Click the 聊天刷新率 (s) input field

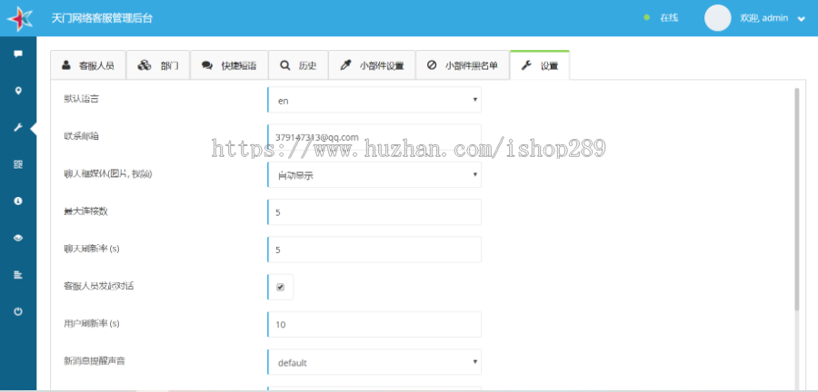(x=374, y=250)
